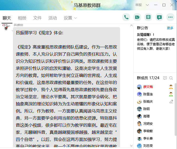The width and height of the screenshot is (177, 149).
Task: Select member 陈雪连 in the list
Action: 148,94
